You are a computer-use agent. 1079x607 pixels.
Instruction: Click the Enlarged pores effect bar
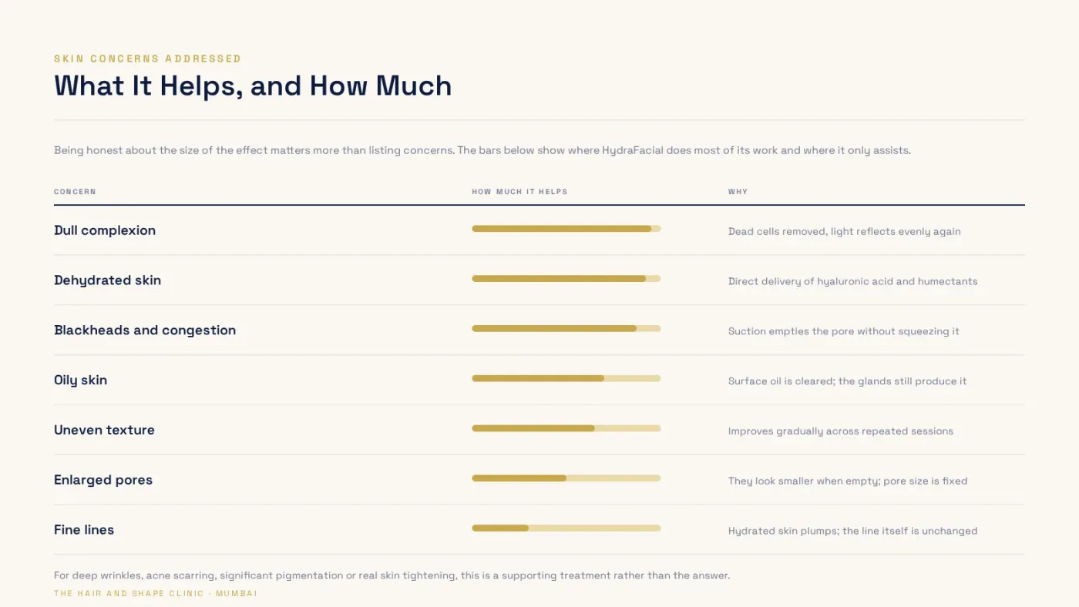pos(566,478)
